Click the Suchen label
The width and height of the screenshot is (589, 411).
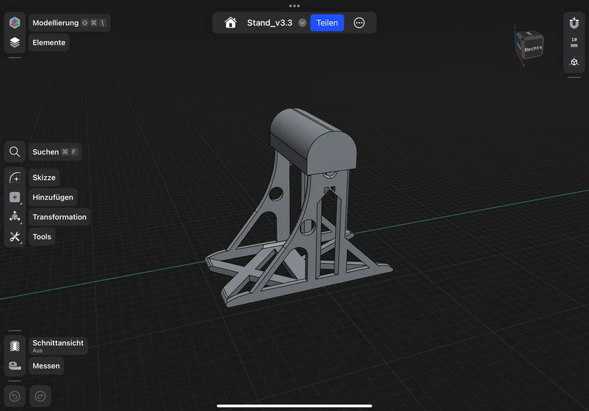tap(55, 152)
